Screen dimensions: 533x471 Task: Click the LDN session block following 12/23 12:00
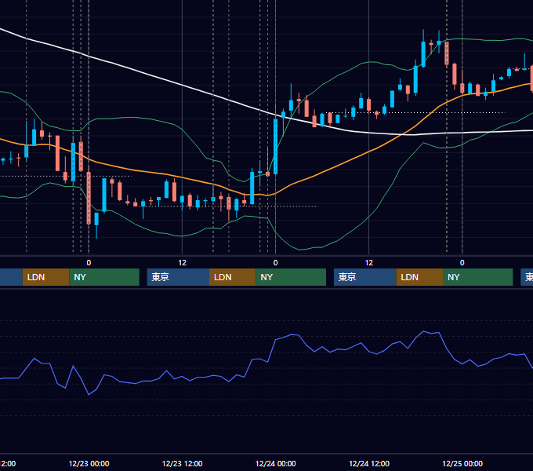pyautogui.click(x=232, y=277)
